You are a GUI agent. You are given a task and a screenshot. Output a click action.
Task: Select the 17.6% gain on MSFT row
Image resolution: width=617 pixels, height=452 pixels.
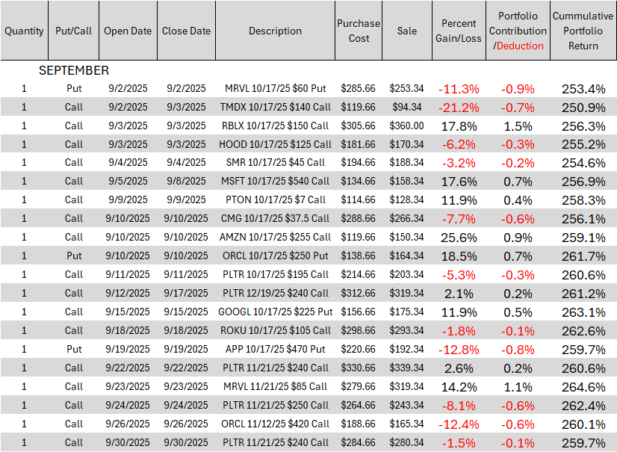pos(459,182)
